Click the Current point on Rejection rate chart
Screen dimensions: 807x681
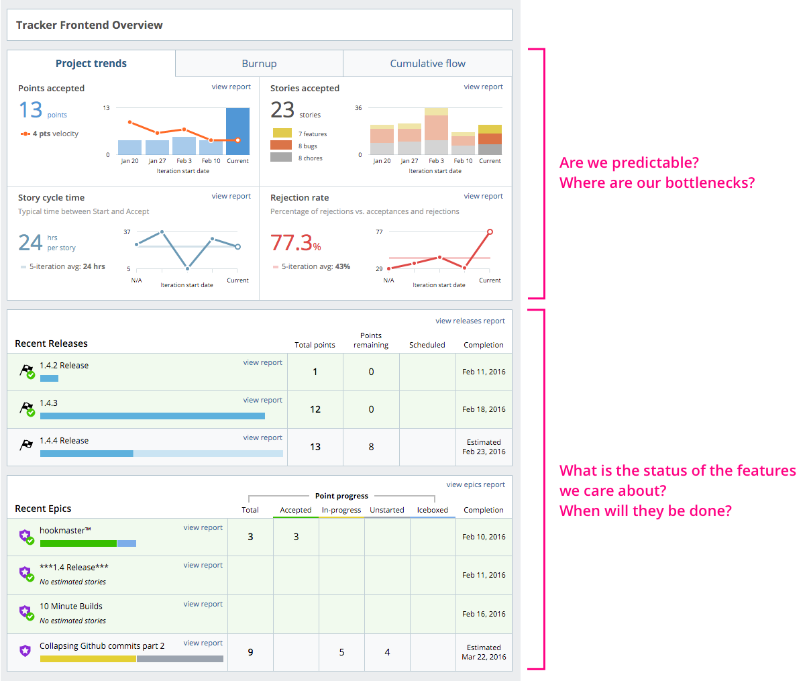[490, 232]
